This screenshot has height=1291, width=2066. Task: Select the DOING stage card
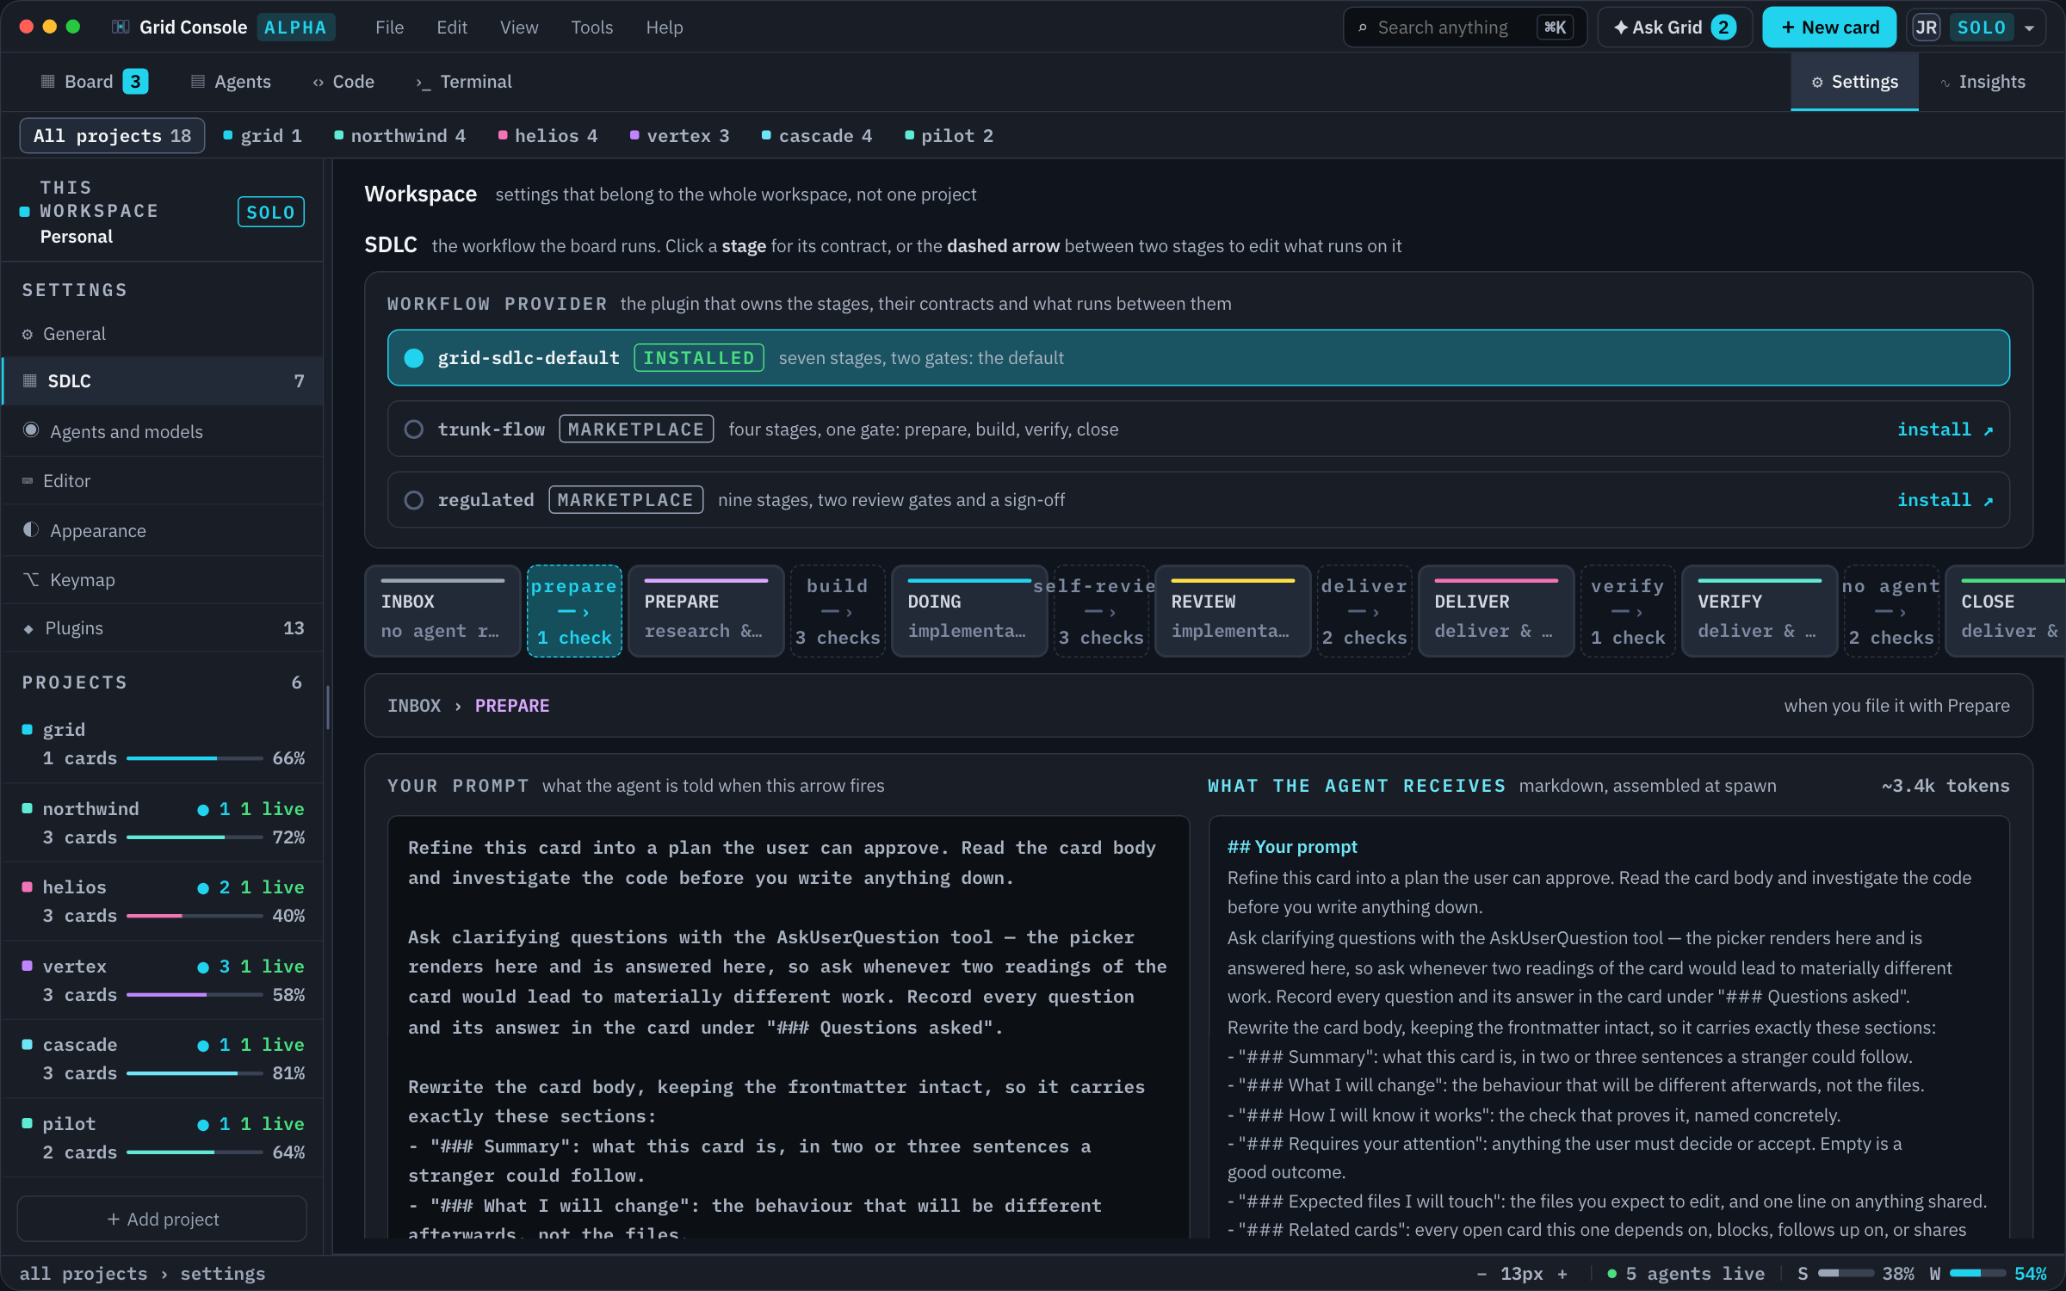coord(969,611)
